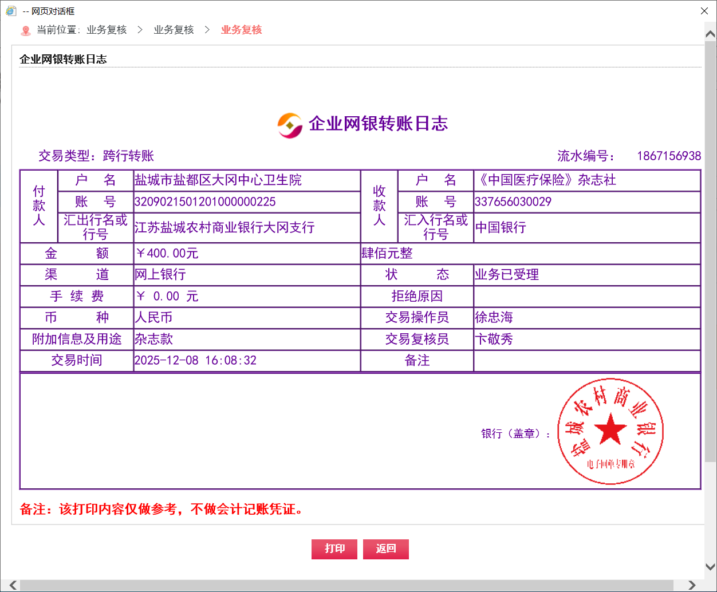The image size is (717, 592).
Task: Click vertical scrollbar up arrow
Action: click(x=710, y=35)
